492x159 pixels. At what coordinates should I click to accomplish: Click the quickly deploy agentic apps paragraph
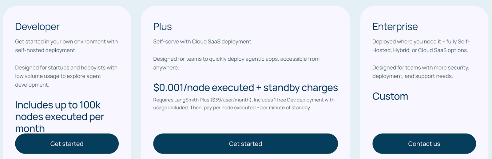pyautogui.click(x=236, y=63)
